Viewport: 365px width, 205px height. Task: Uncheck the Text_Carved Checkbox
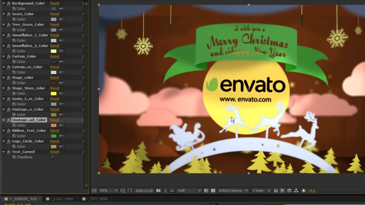pos(52,157)
